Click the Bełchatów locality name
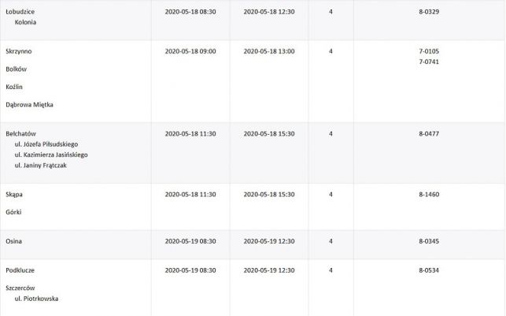Image resolution: width=506 pixels, height=316 pixels. (21, 134)
